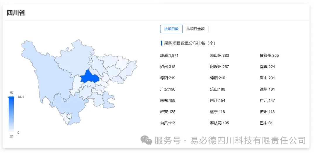The width and height of the screenshot is (316, 153).
Task: Select the 宜宾:224 ranking entry
Action: (x=267, y=67)
